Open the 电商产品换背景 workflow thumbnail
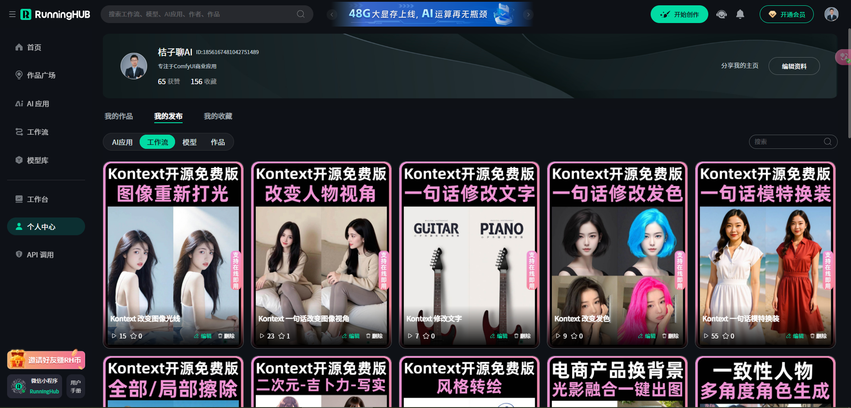 (617, 382)
